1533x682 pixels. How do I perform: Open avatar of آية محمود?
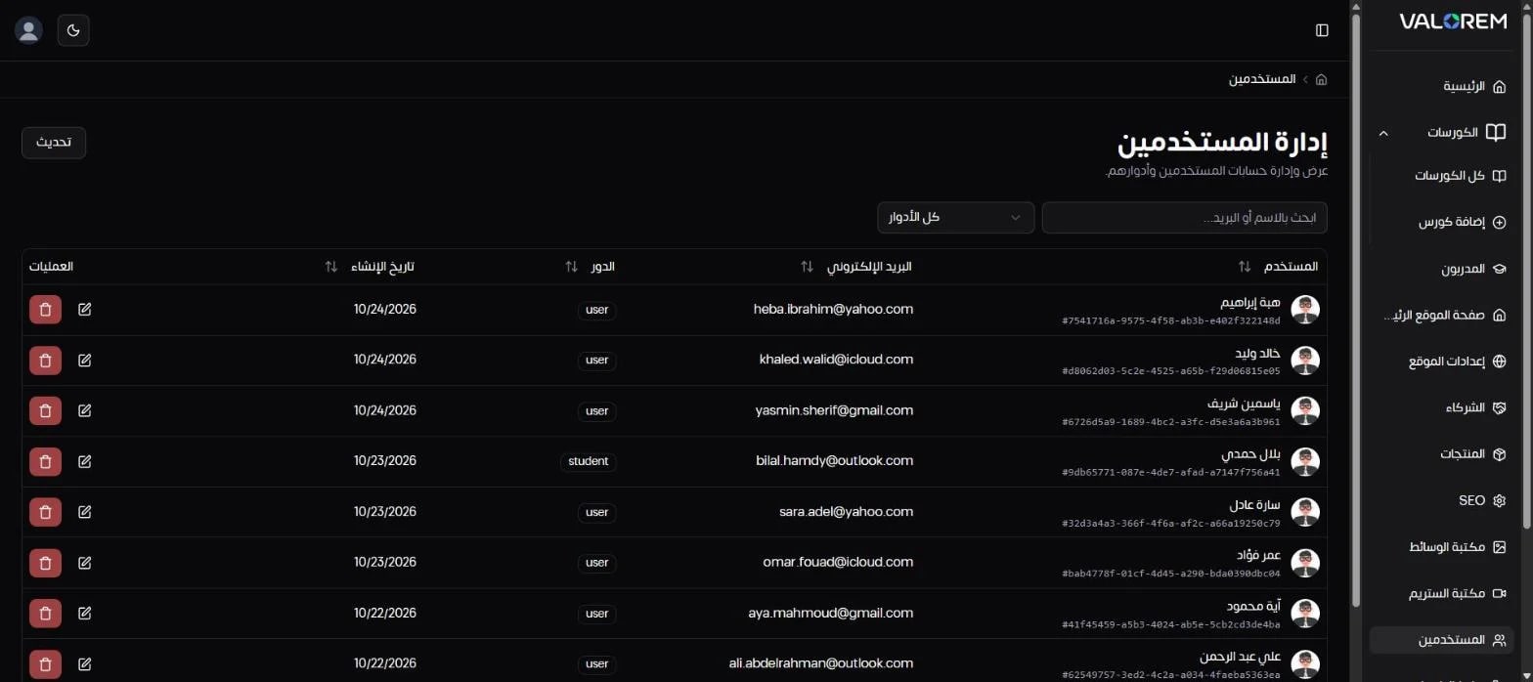tap(1305, 614)
